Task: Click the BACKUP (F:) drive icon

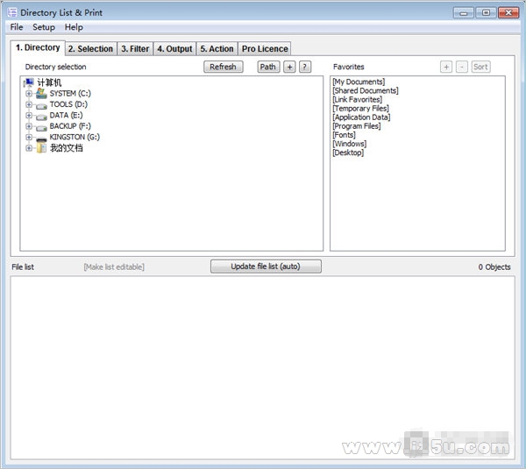Action: coord(41,127)
